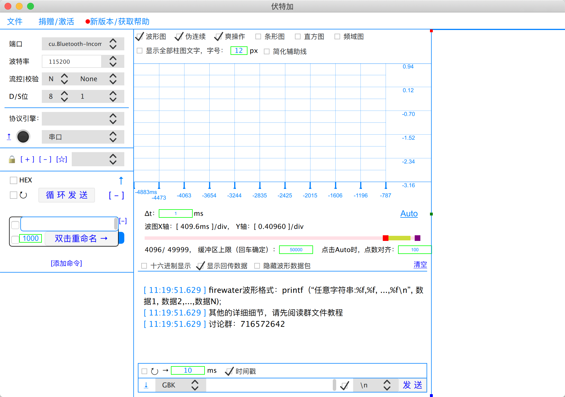Click the [-] above command list
565x397 pixels.
[123, 221]
